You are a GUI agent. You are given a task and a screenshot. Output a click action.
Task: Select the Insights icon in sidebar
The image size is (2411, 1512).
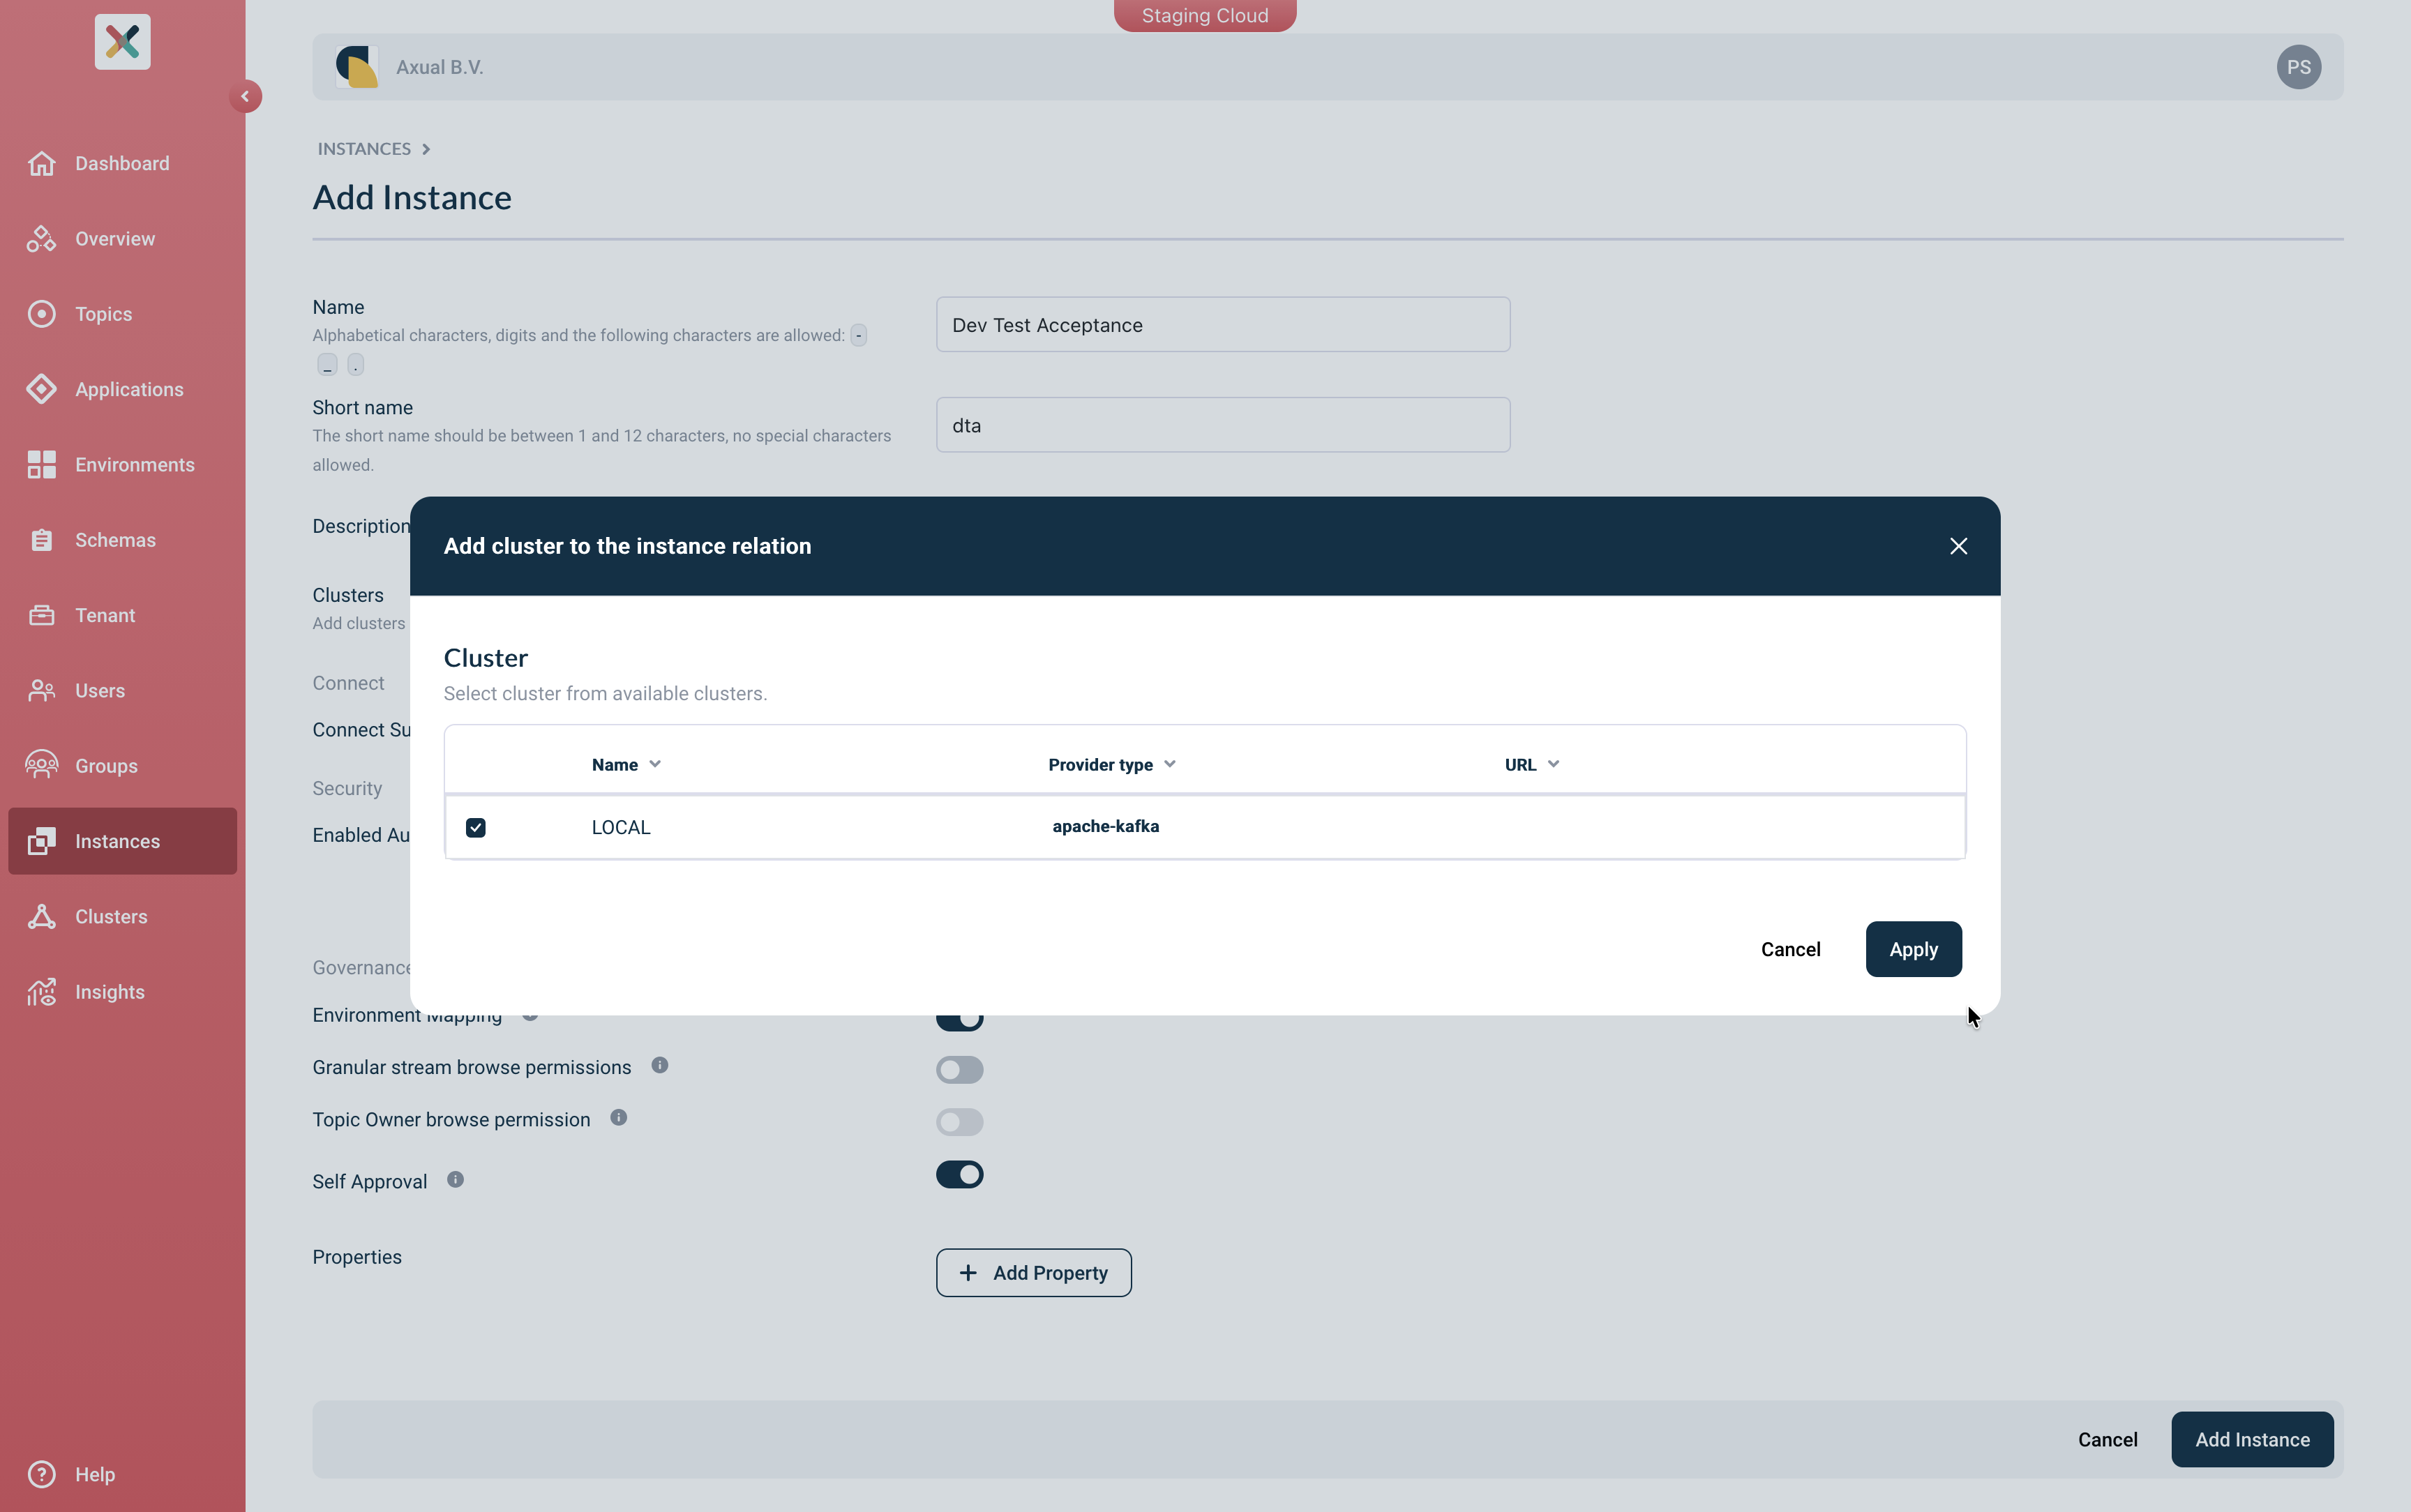tap(41, 991)
